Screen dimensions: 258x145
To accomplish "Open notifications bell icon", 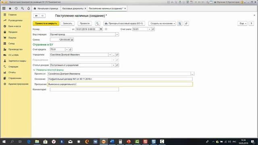I will 29,8.
